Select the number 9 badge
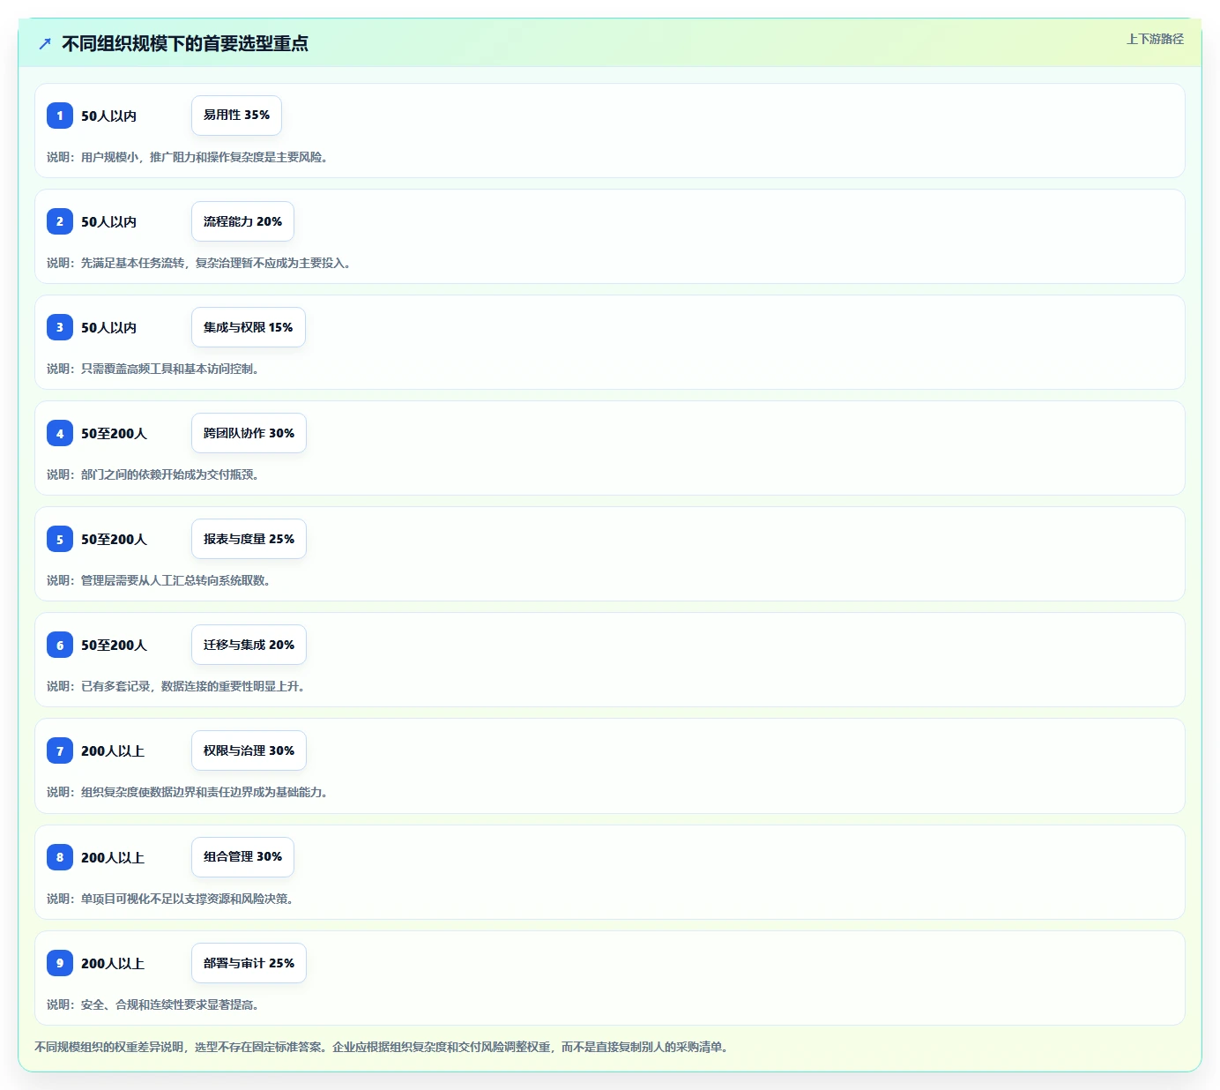The width and height of the screenshot is (1220, 1090). 60,963
